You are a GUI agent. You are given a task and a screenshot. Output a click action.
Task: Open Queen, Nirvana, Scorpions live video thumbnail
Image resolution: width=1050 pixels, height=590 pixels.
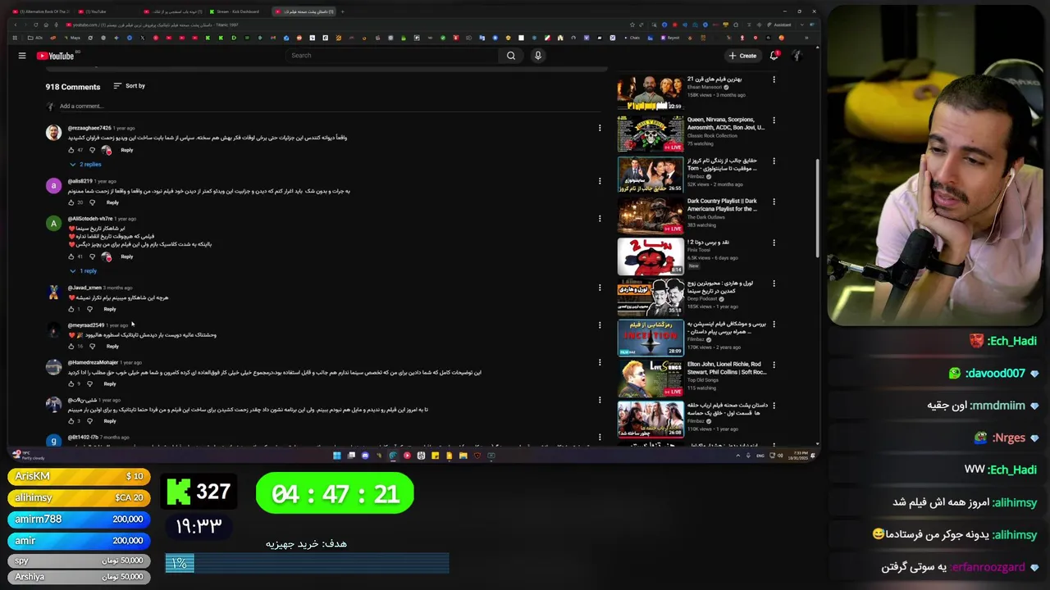coord(651,134)
